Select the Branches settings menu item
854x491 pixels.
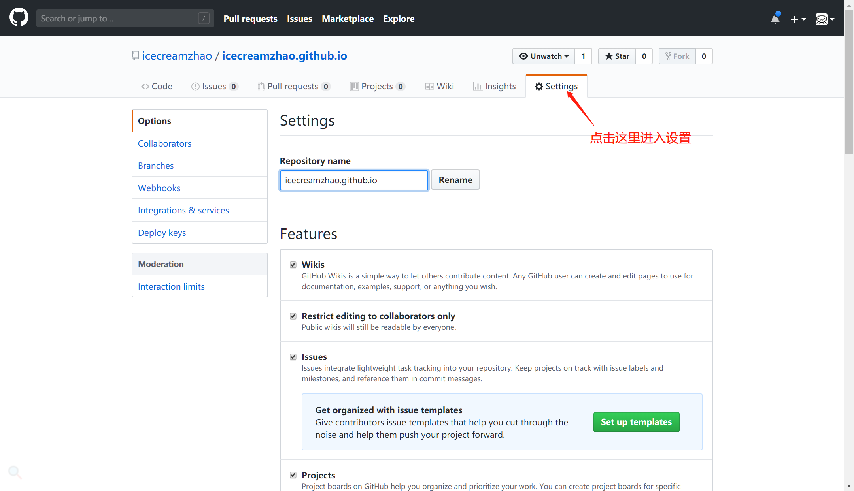[155, 165]
